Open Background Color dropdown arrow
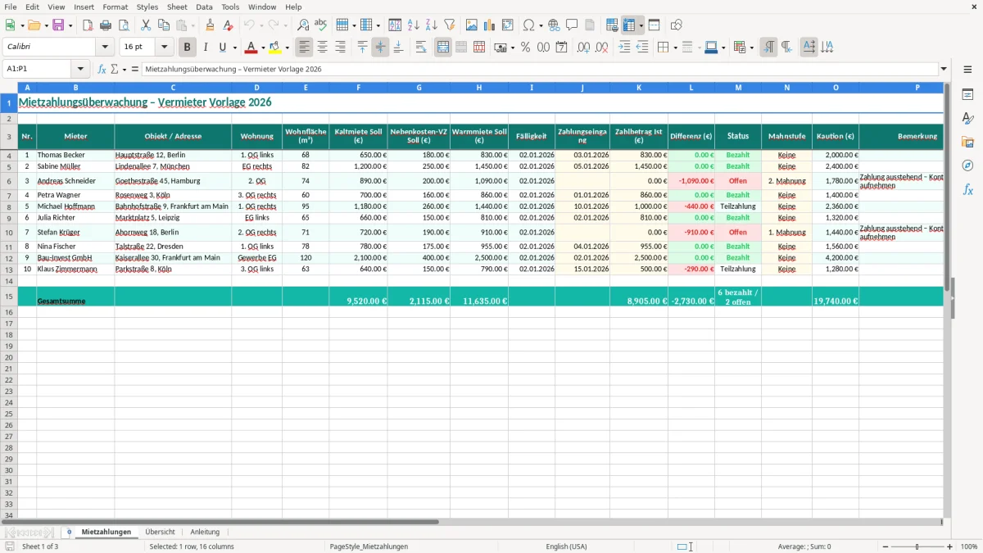The width and height of the screenshot is (983, 553). (288, 48)
